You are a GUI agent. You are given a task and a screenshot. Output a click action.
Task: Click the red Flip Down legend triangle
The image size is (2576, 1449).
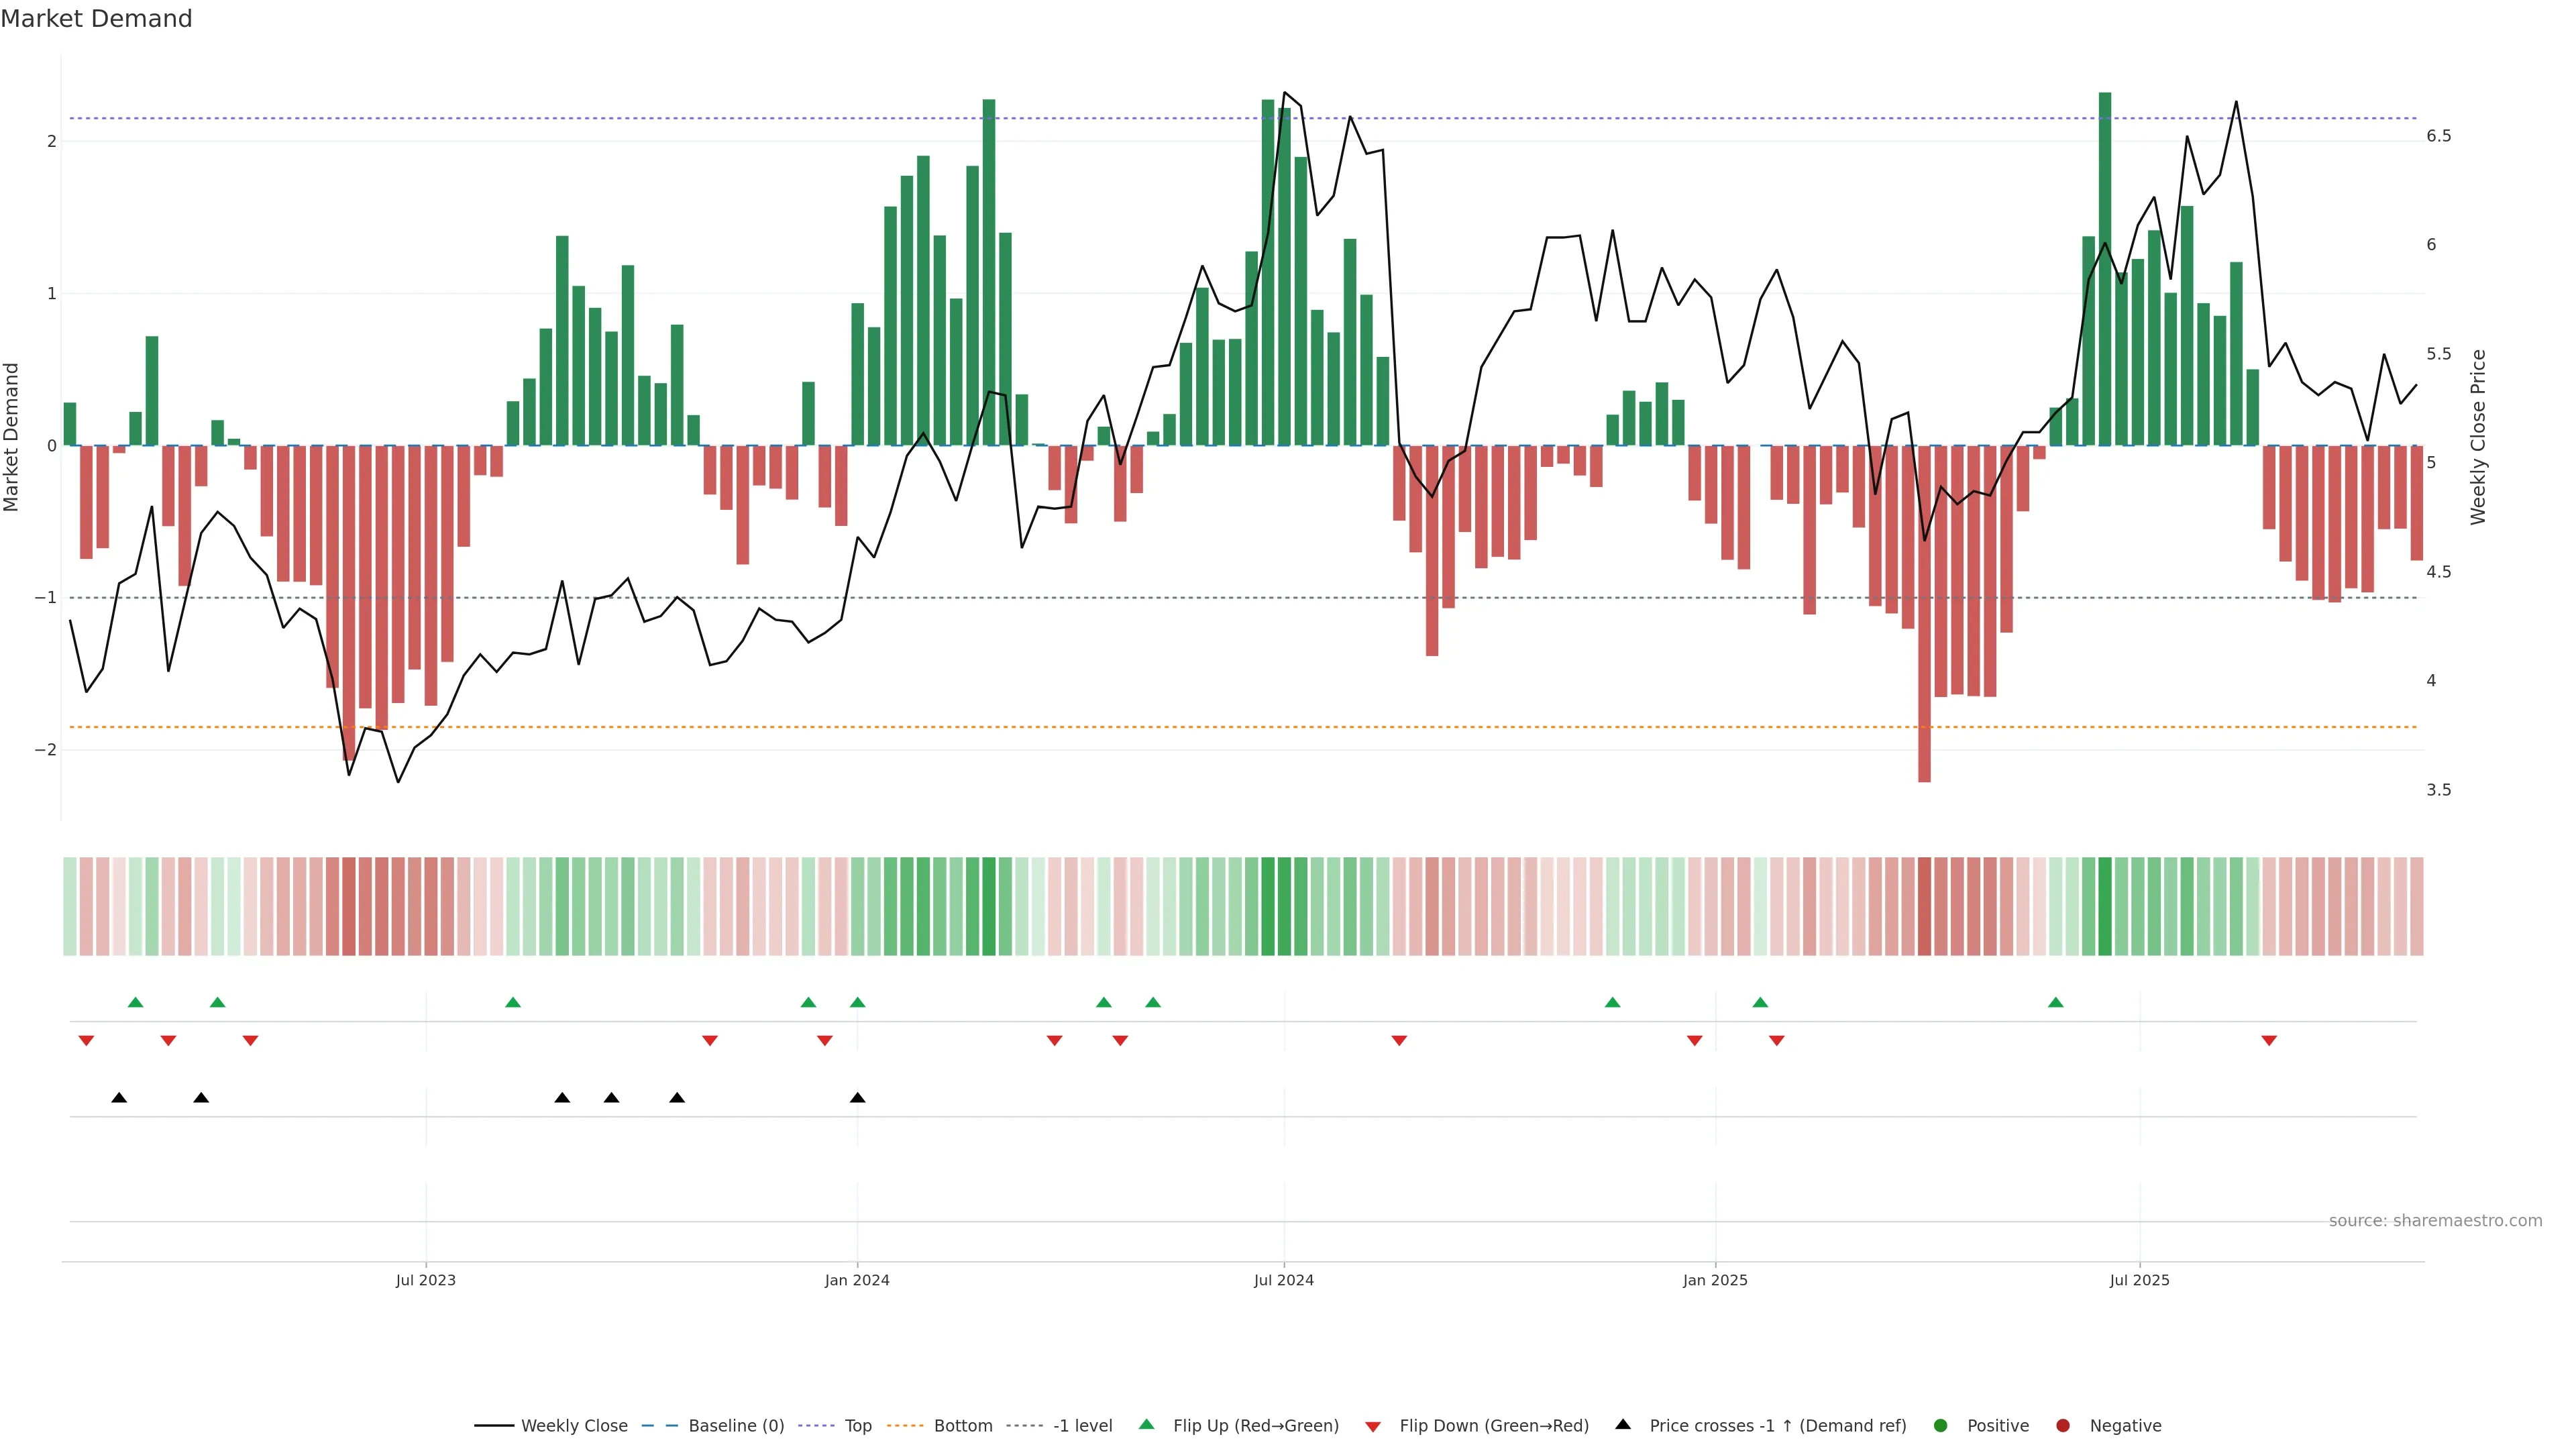[x=1373, y=1426]
